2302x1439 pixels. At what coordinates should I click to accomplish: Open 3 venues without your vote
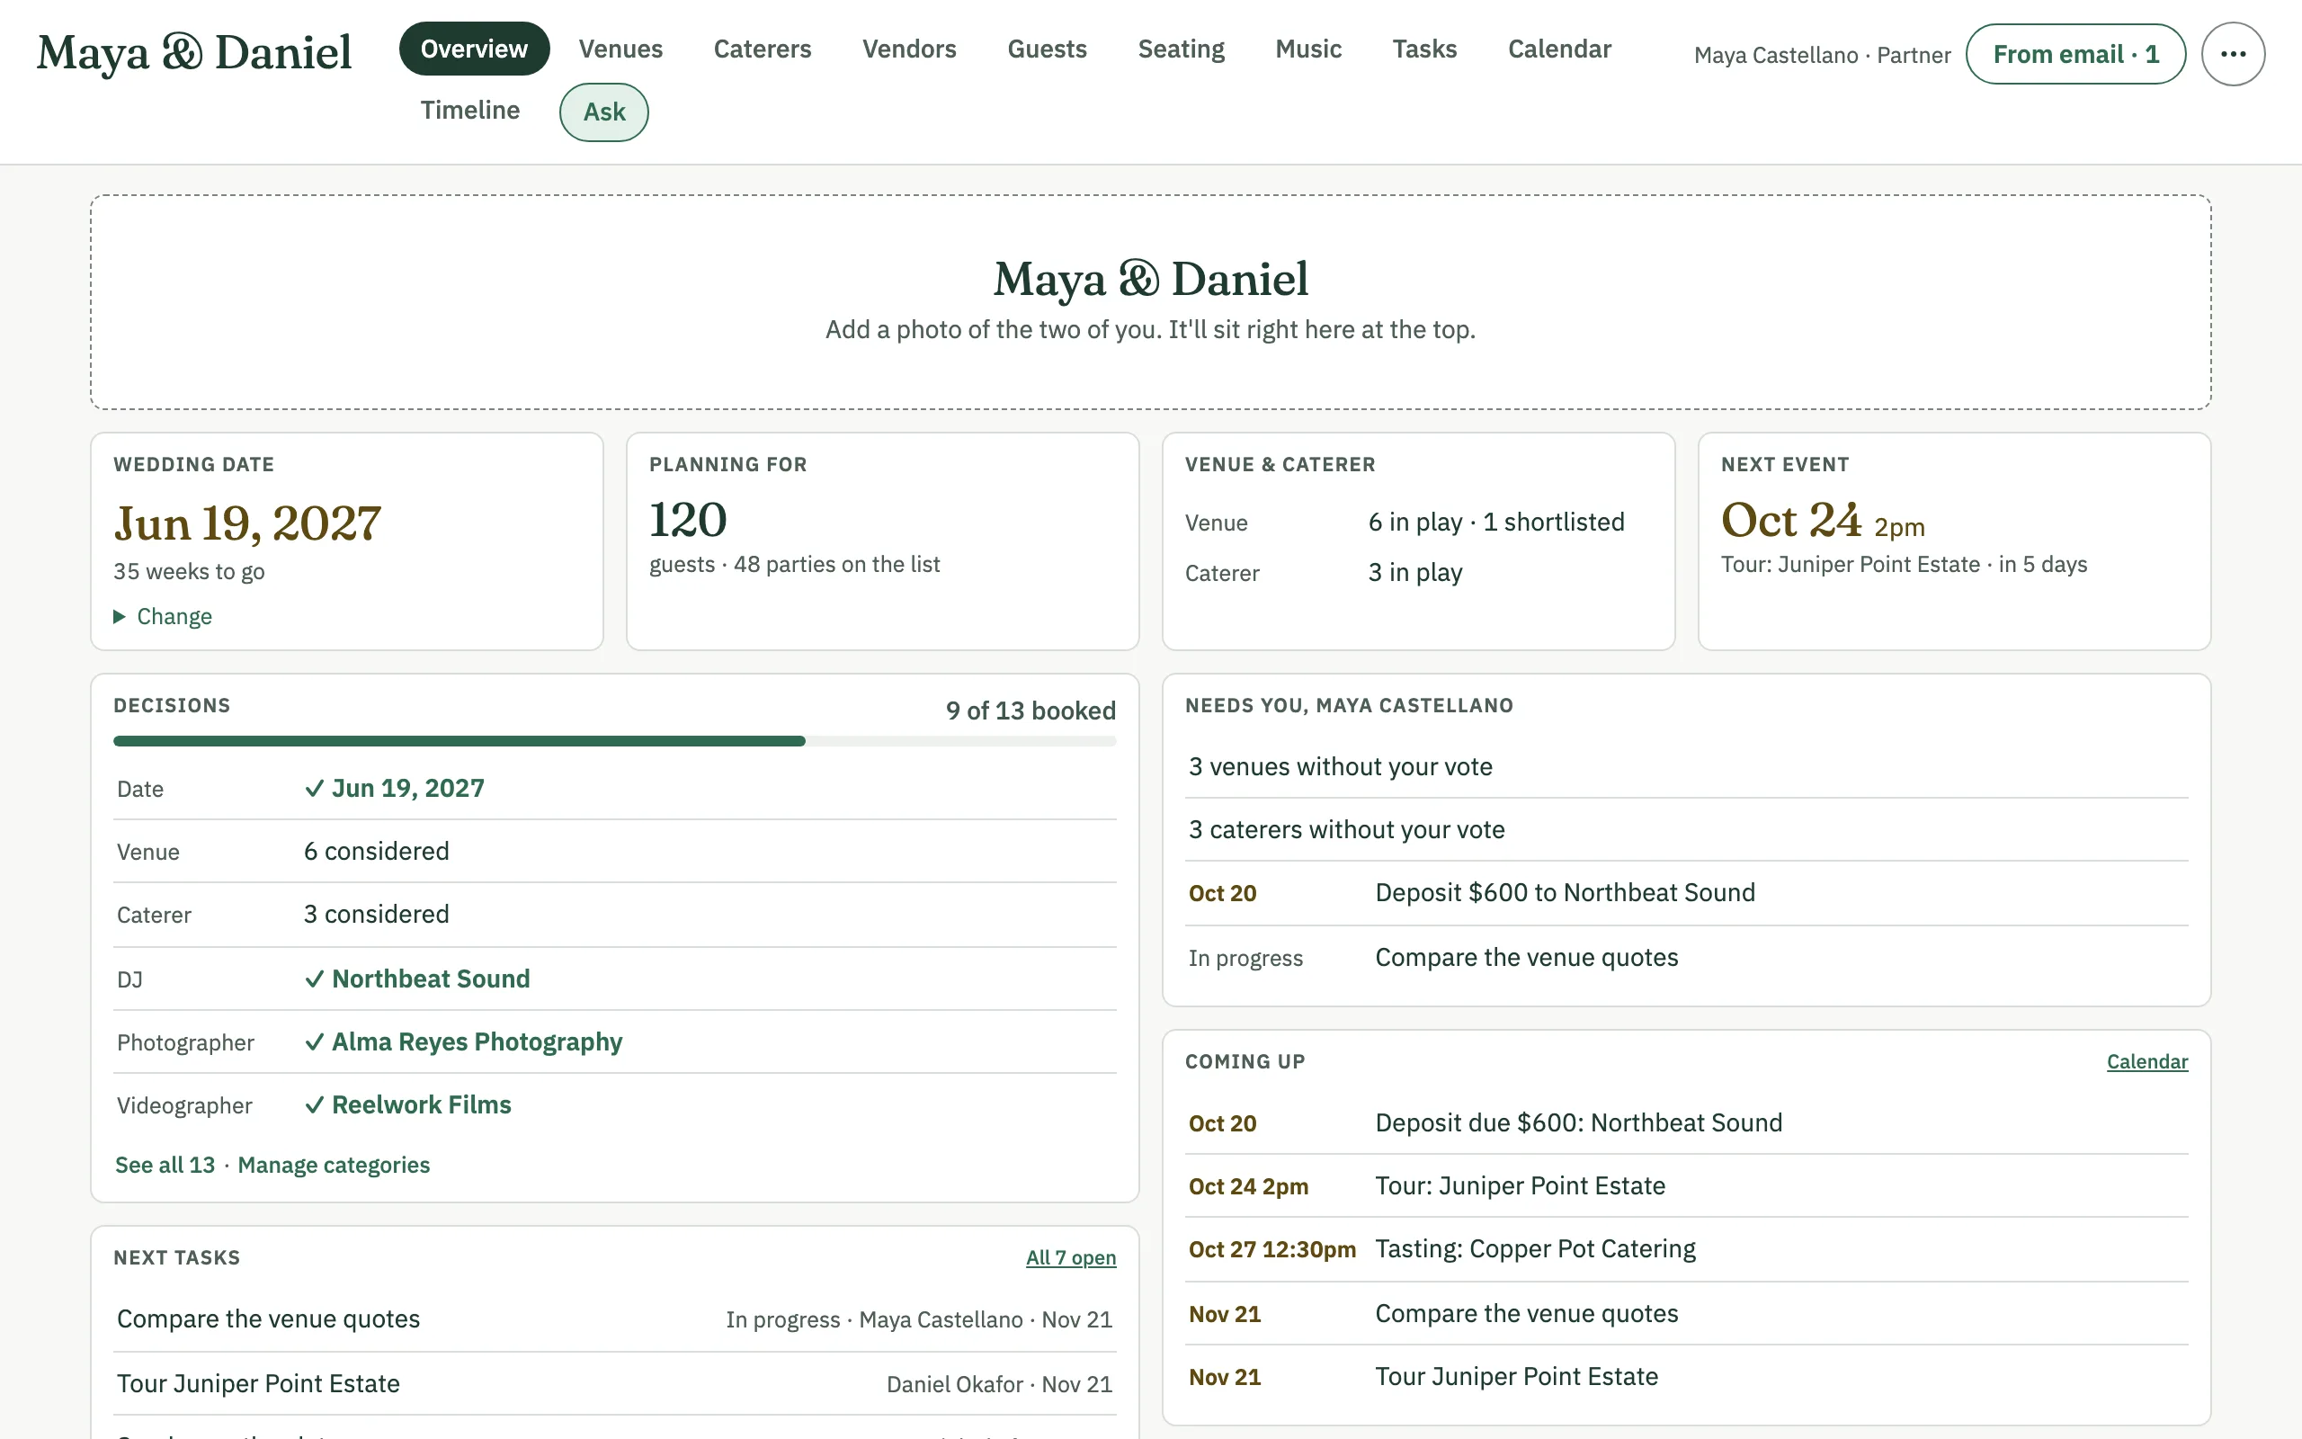click(1687, 766)
